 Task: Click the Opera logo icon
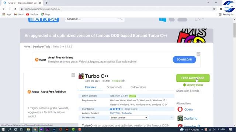click(180, 109)
